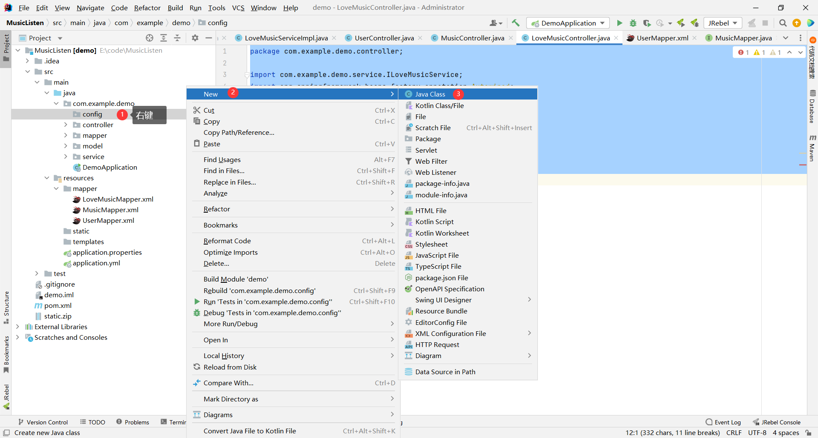Switch to the UserMapper.xml editor tab
This screenshot has width=818, height=438.
[x=662, y=38]
